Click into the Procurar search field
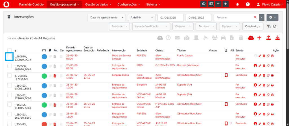The width and height of the screenshot is (289, 126). point(234,18)
